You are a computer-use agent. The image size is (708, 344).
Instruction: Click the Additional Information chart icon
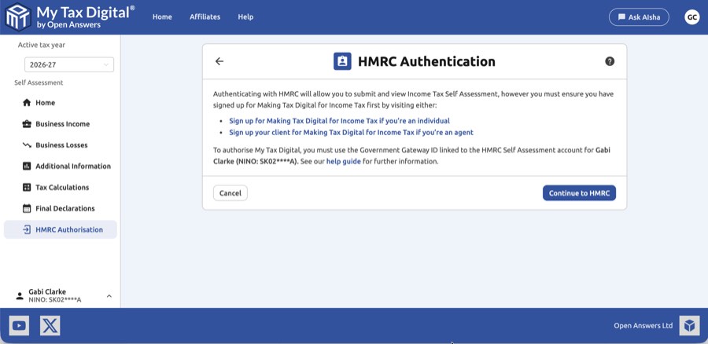click(27, 167)
